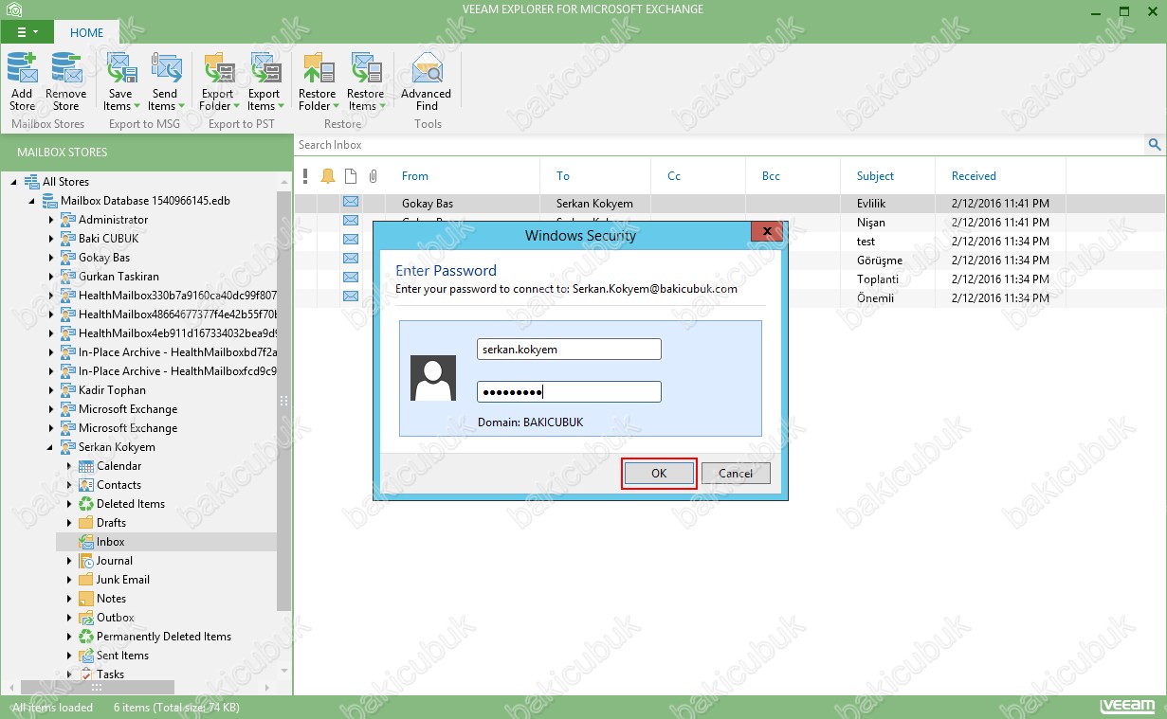1167x719 pixels.
Task: Switch to the HOME ribbon tab
Action: pyautogui.click(x=87, y=32)
